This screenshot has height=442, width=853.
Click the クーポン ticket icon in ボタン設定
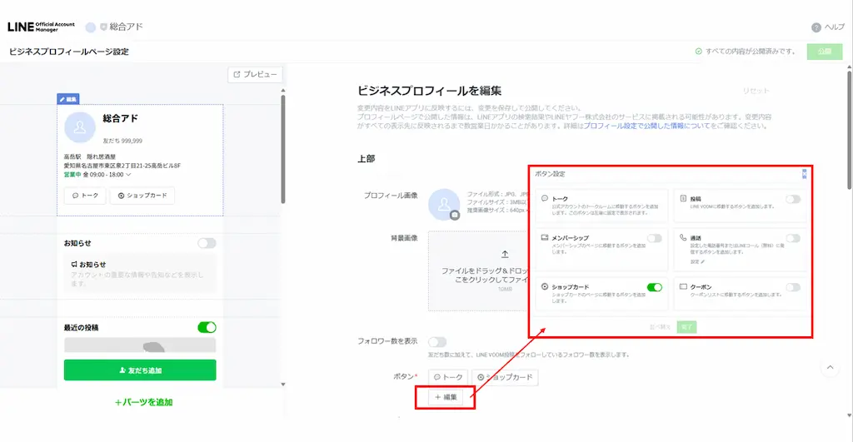coord(683,286)
